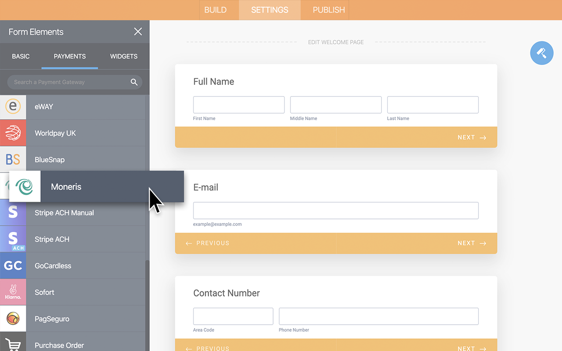Click the Moneris swirl logo icon
Screen dimensions: 562x351
tap(25, 186)
